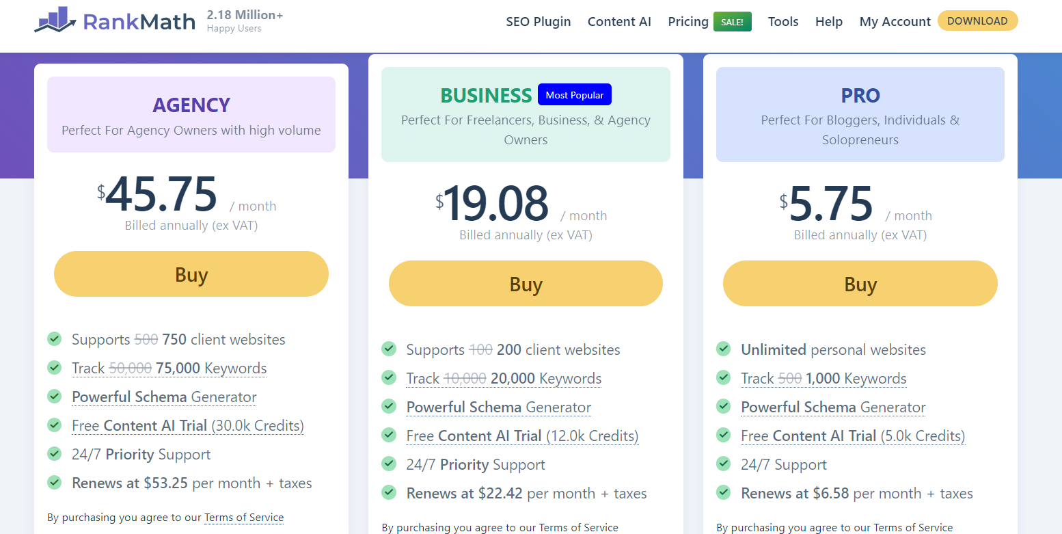Click Agency Free Content AI Trial 30.0k Credits
Viewport: 1062px width, 534px height.
point(188,425)
